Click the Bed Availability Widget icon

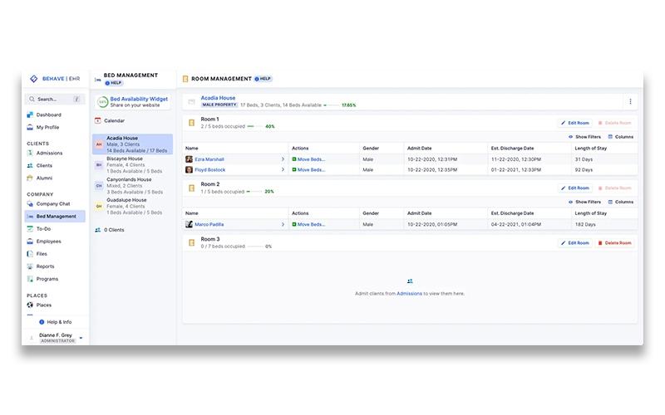101,101
